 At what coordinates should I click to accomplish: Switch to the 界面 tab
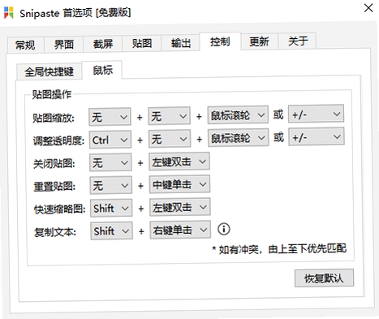[64, 44]
